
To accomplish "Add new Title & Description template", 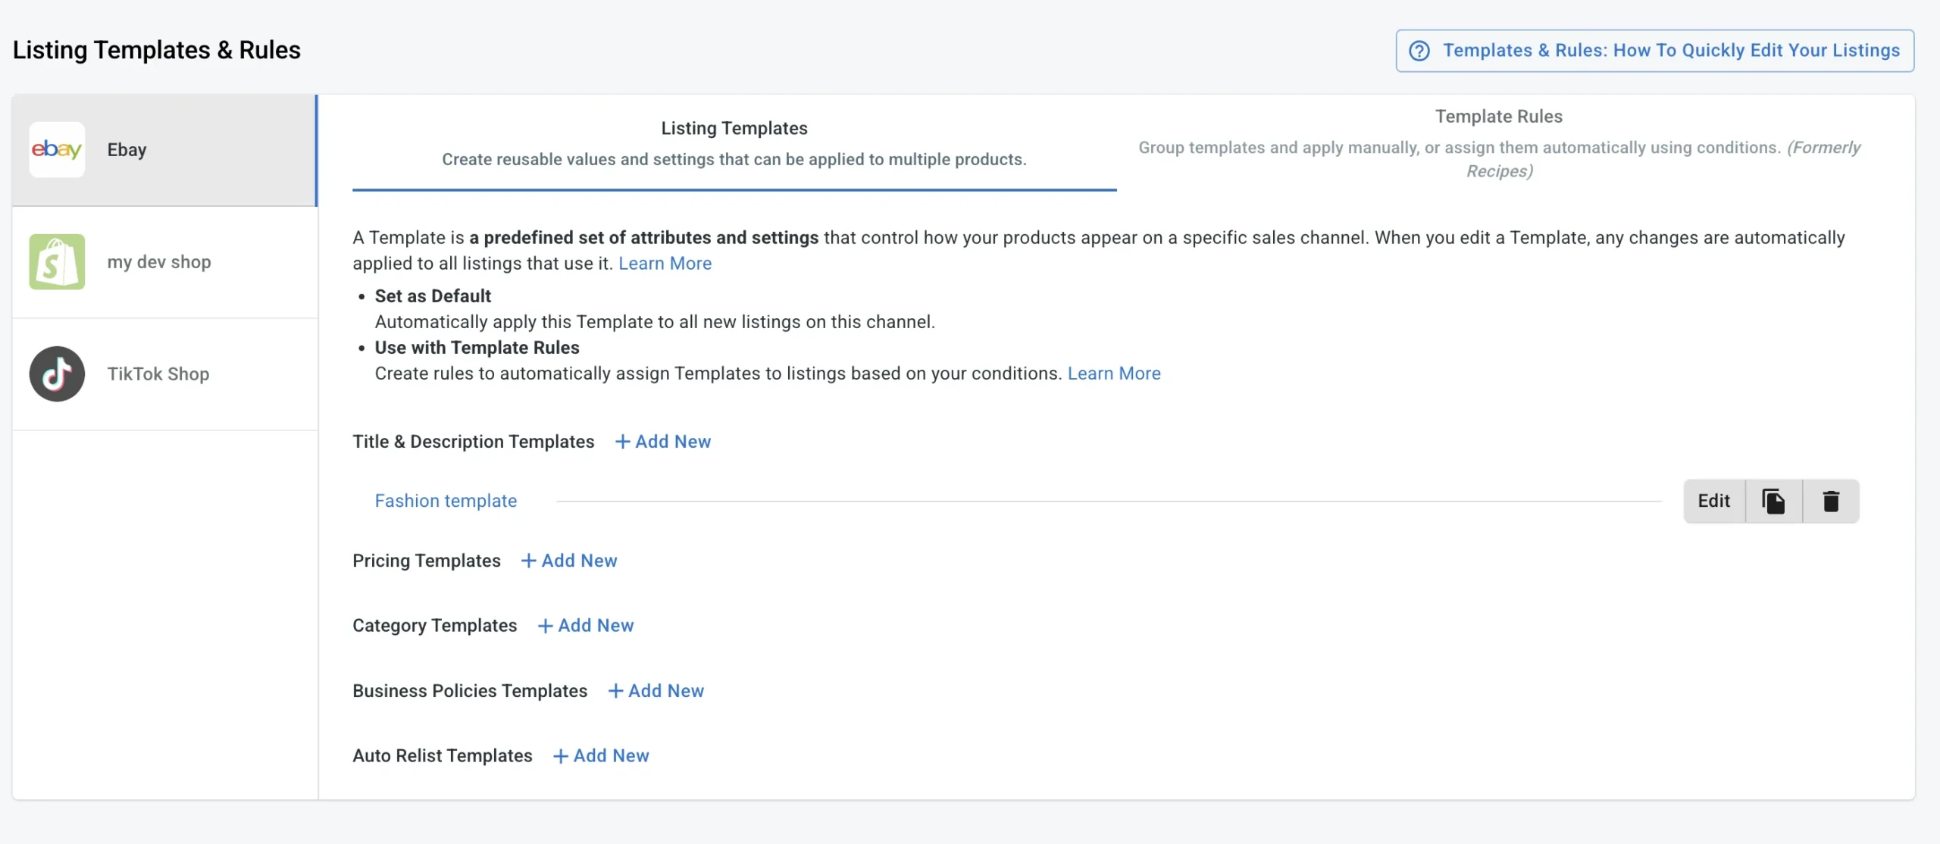I will (663, 442).
